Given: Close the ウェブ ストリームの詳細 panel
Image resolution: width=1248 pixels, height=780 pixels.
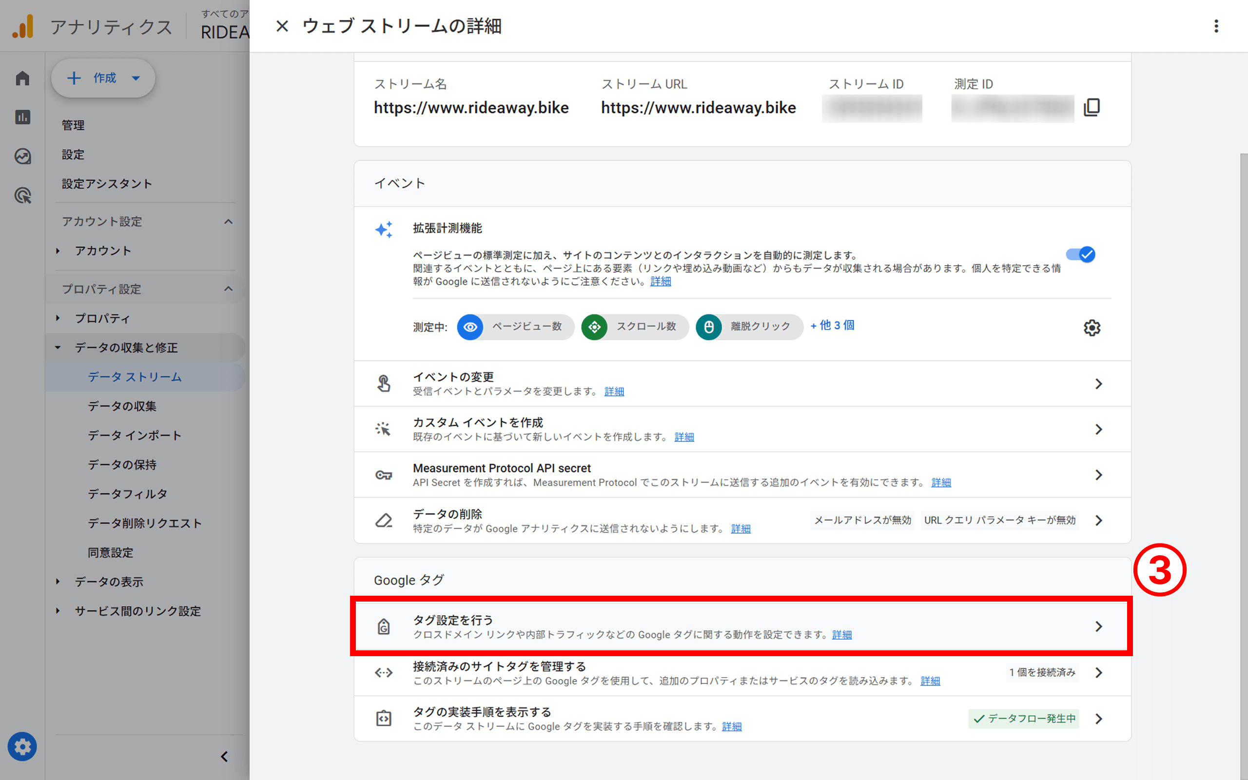Looking at the screenshot, I should pos(282,26).
